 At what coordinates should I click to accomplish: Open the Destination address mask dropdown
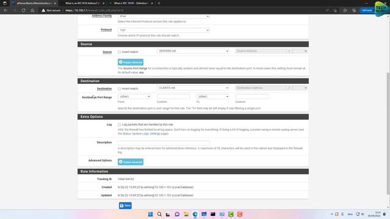[x=300, y=88]
